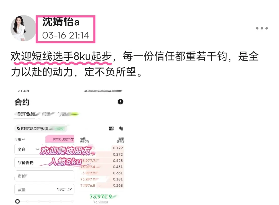279x205 pixels.
Task: Click the post text 欢迎短线选手8ku起步
Action: pyautogui.click(x=61, y=56)
